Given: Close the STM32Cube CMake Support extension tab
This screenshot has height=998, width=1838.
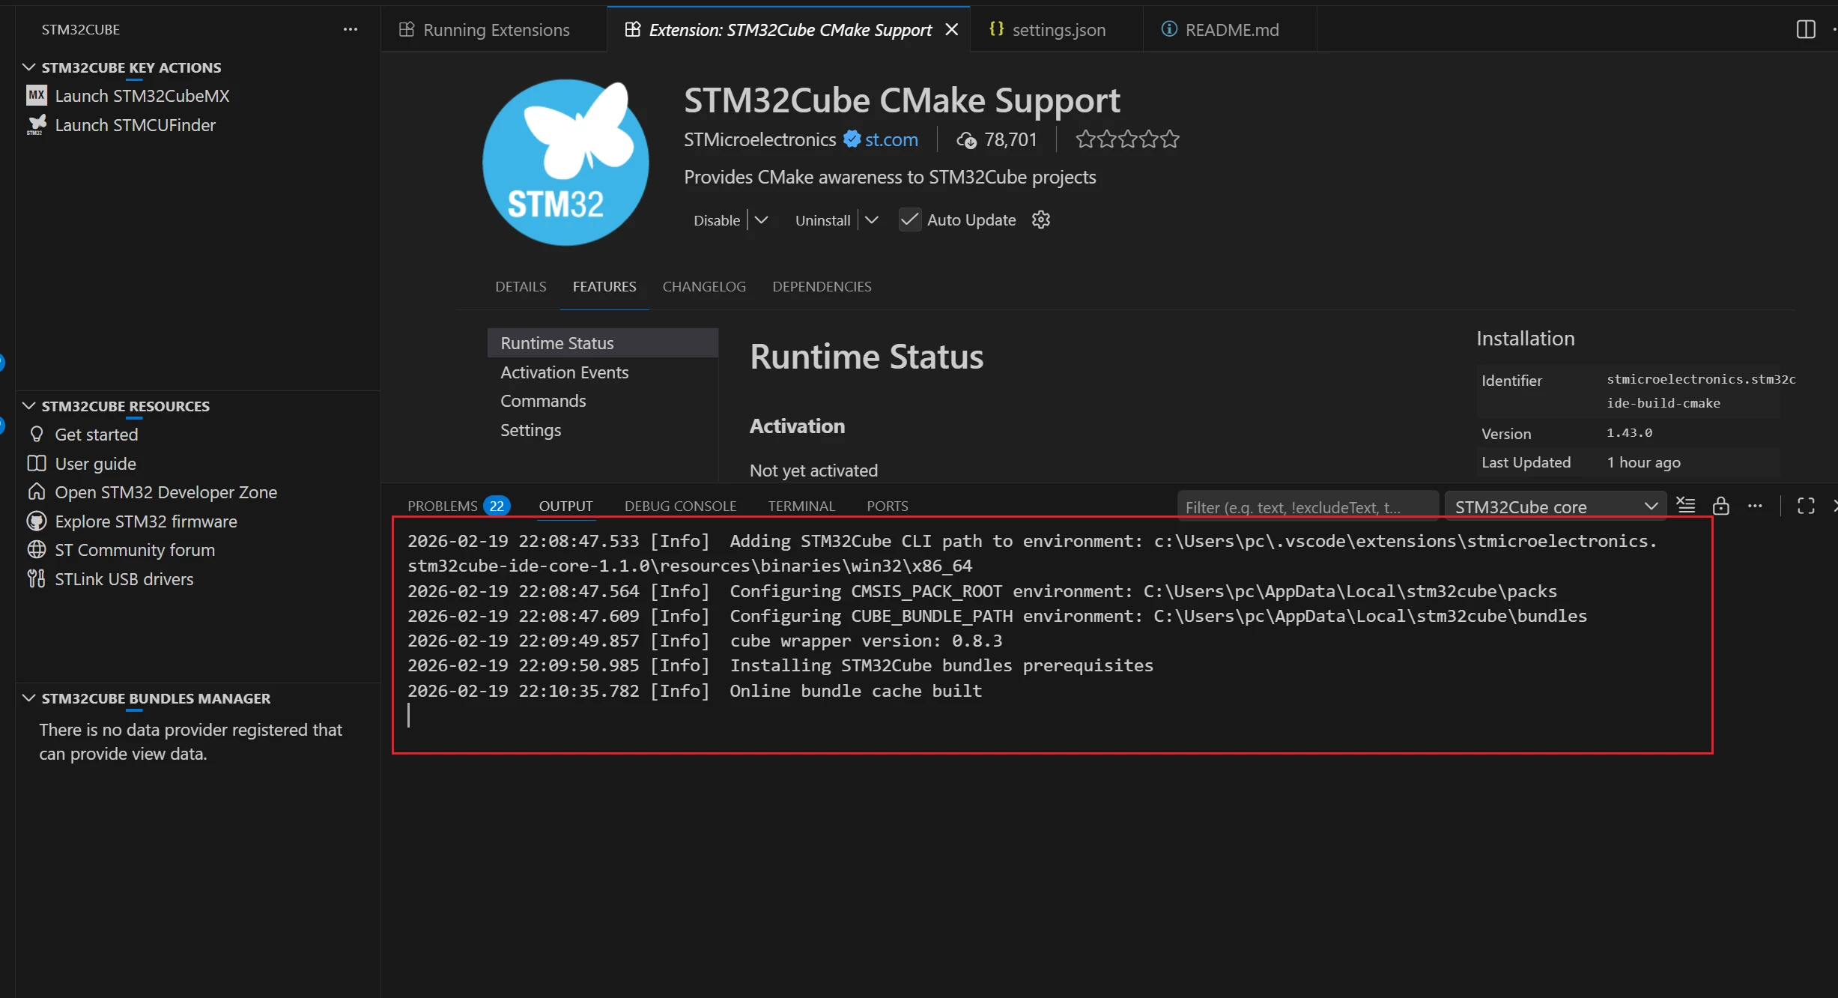Looking at the screenshot, I should tap(952, 29).
